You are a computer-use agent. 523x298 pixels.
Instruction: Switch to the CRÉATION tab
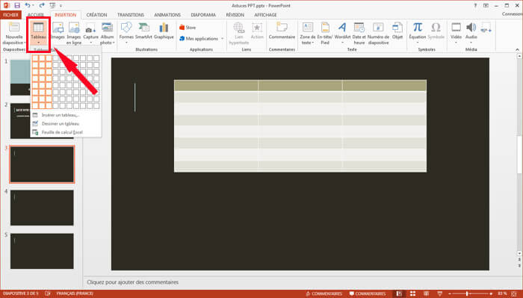[x=96, y=15]
